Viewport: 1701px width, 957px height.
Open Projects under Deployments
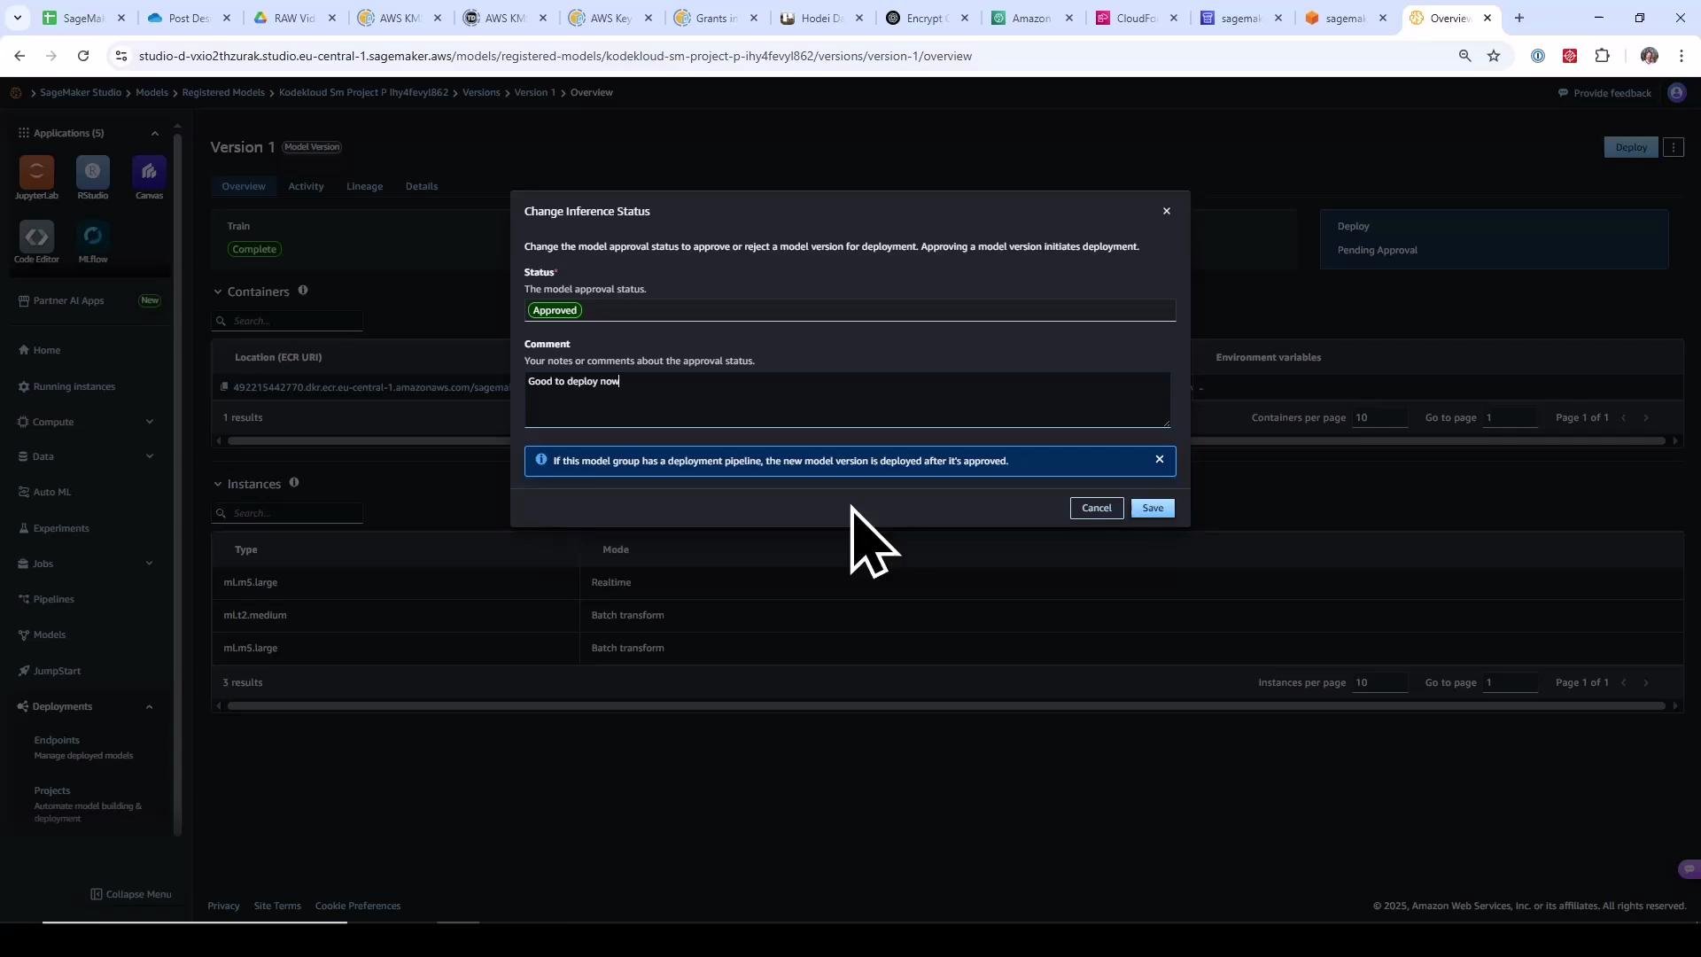(x=52, y=790)
